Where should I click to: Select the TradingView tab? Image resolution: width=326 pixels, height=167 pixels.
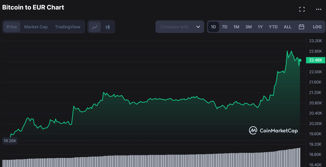pyautogui.click(x=67, y=27)
